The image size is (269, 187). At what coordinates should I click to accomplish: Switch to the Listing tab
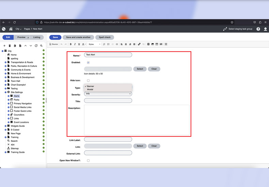[36, 37]
